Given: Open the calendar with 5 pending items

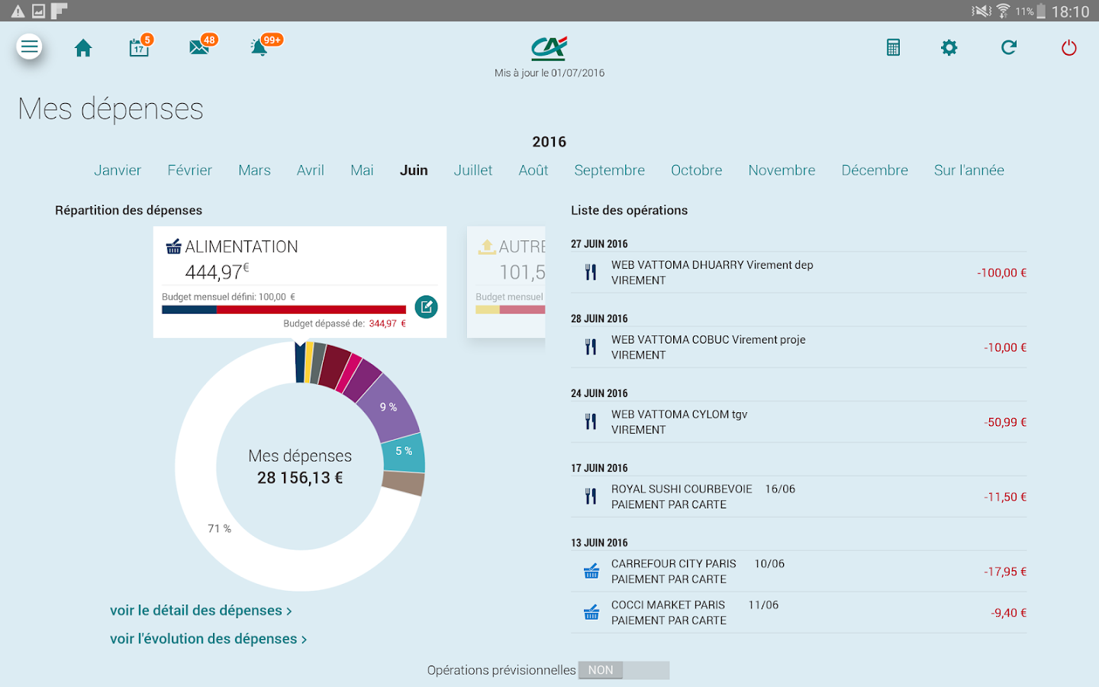Looking at the screenshot, I should tap(138, 47).
